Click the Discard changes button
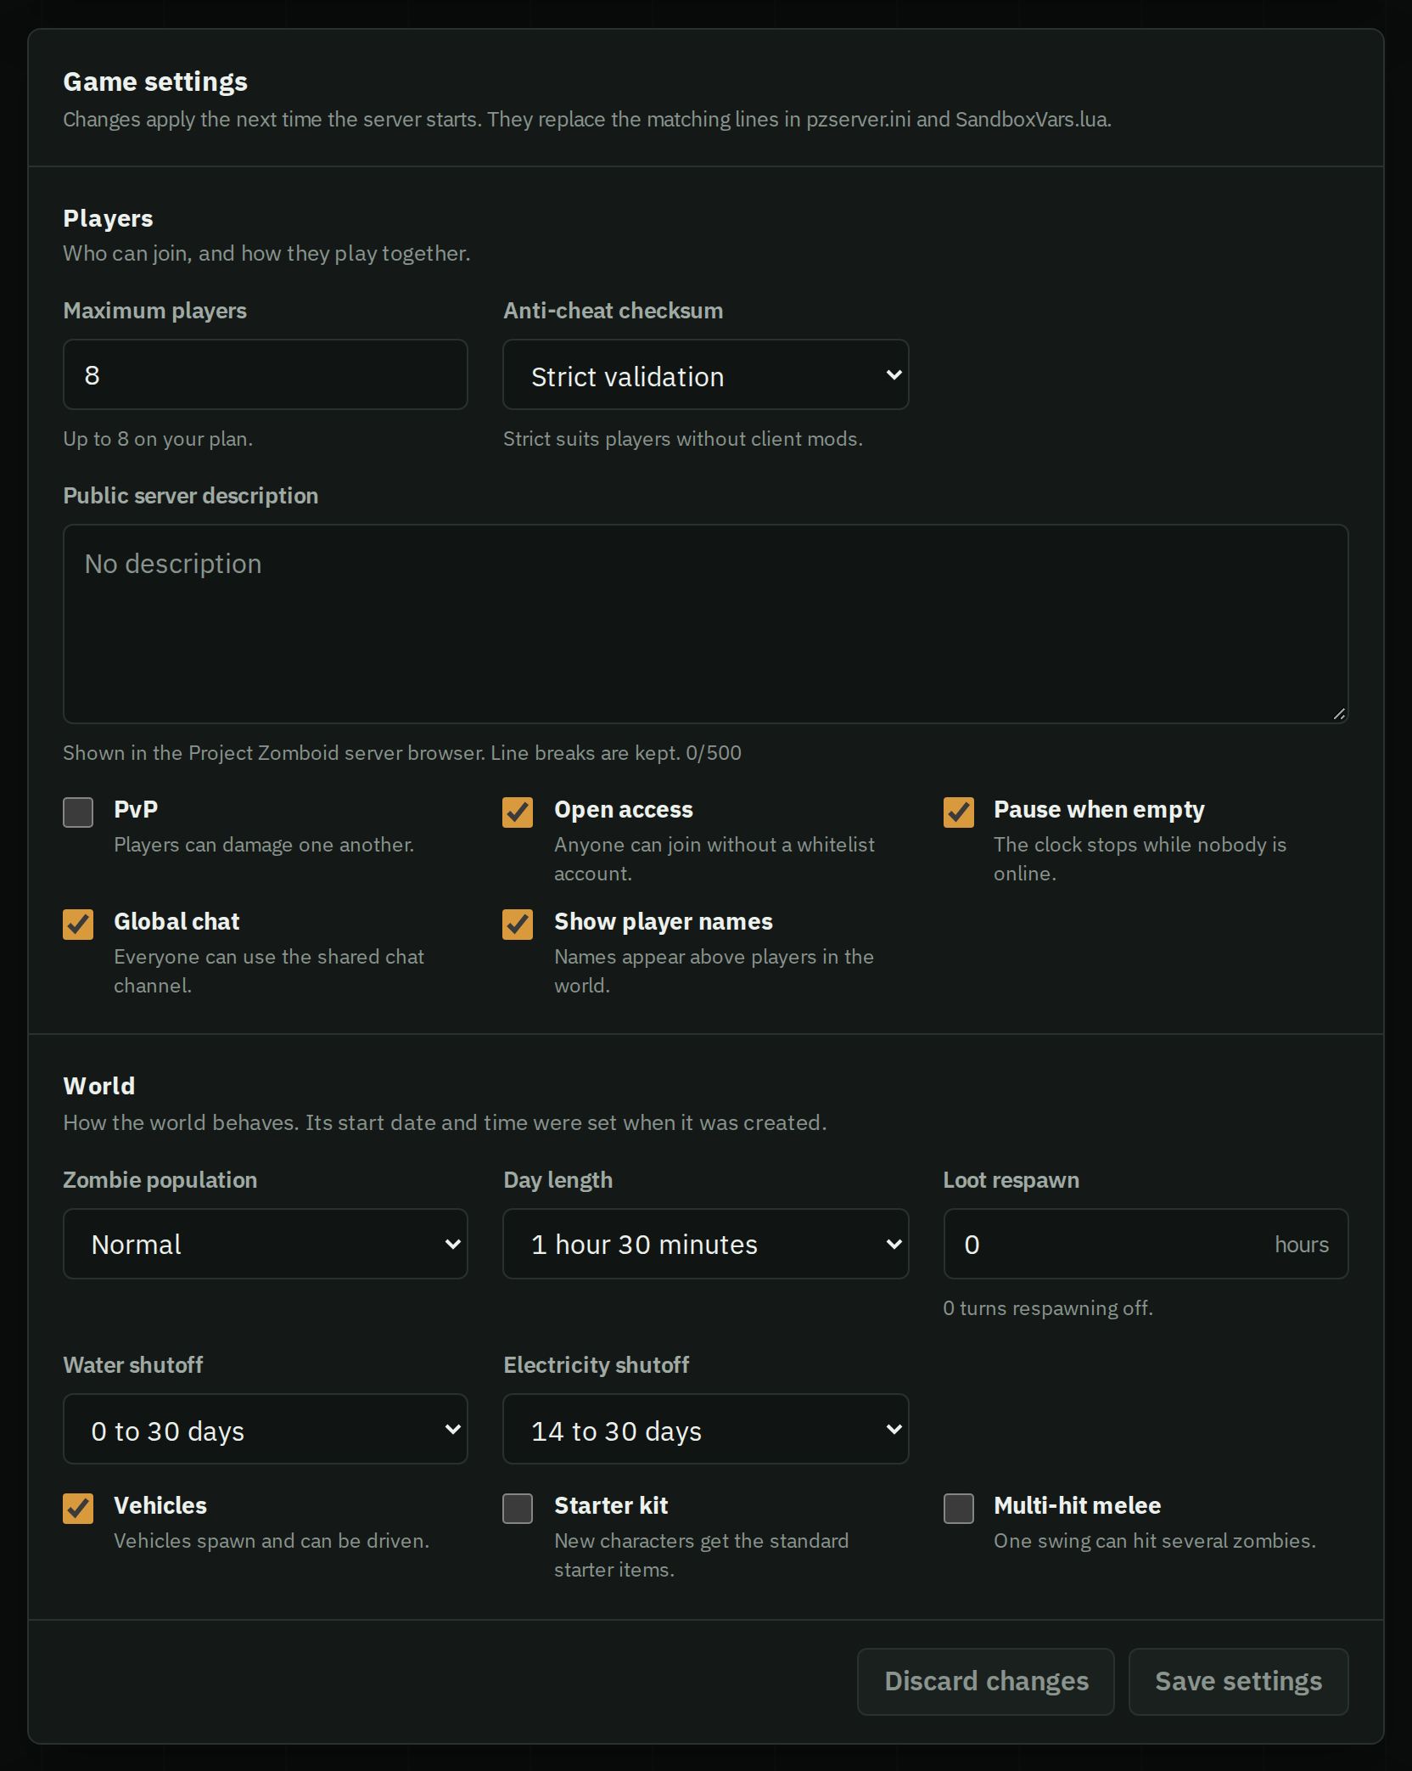The height and width of the screenshot is (1771, 1412). 986,1682
